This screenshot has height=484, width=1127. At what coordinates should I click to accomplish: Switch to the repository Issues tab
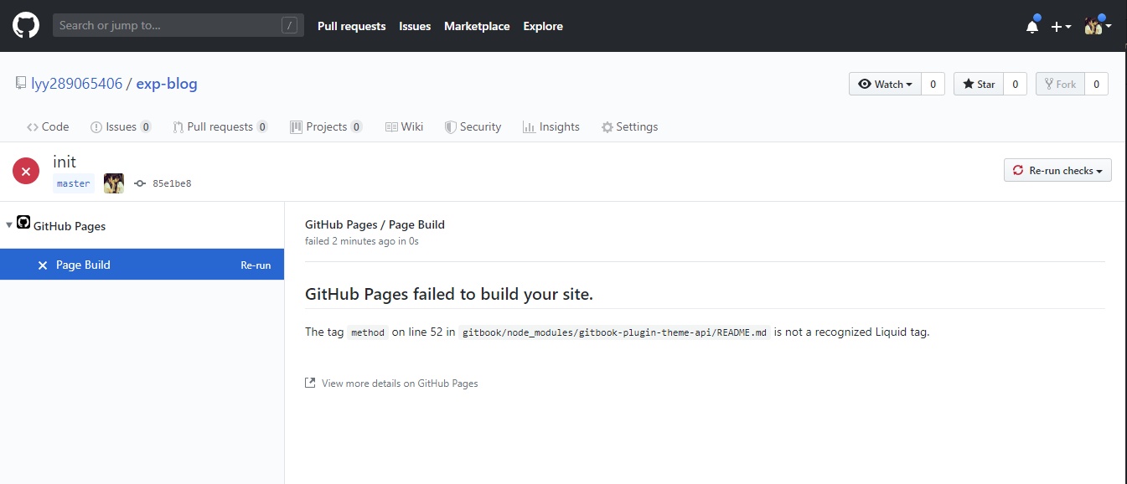coord(121,126)
